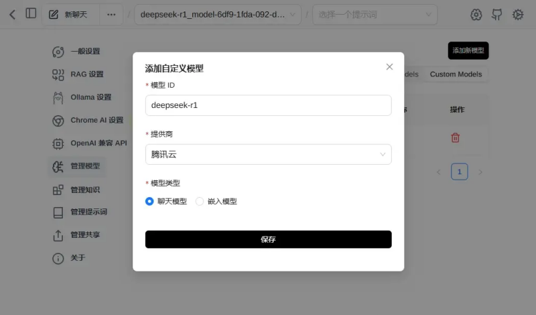Select the 嵌入模型 radio button
The width and height of the screenshot is (536, 315).
199,202
